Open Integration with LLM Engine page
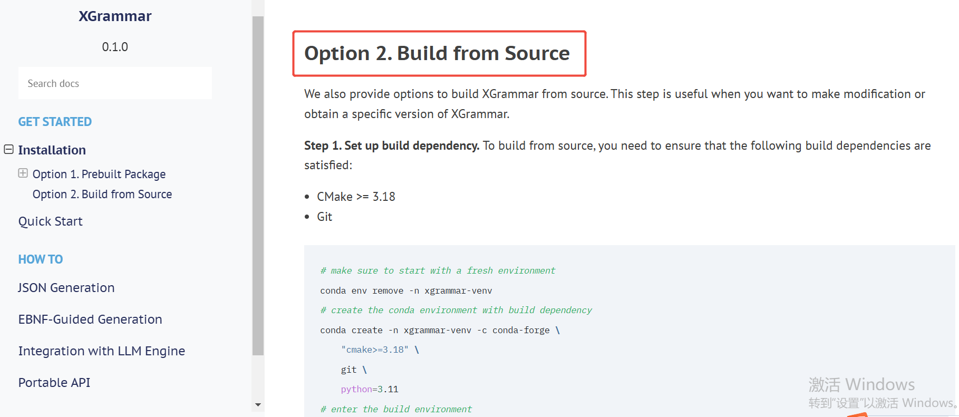 coord(102,351)
